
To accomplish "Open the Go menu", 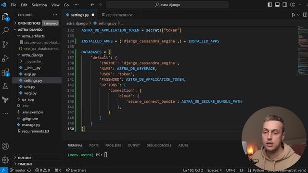I will point(66,5).
